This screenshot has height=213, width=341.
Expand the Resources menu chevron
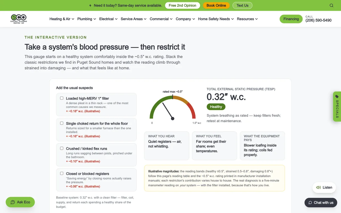256,19
